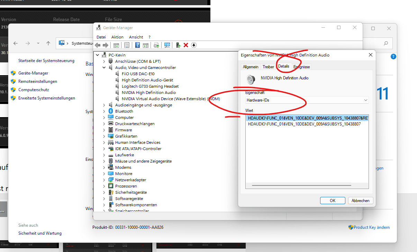Click the Disable device down-arrow circle icon
This screenshot has height=252, width=417.
(x=194, y=45)
